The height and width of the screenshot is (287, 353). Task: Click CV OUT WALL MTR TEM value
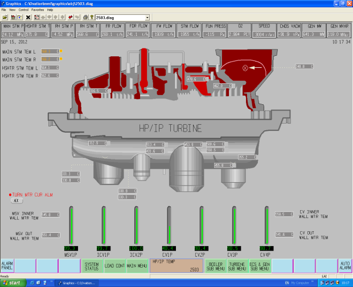(285, 235)
